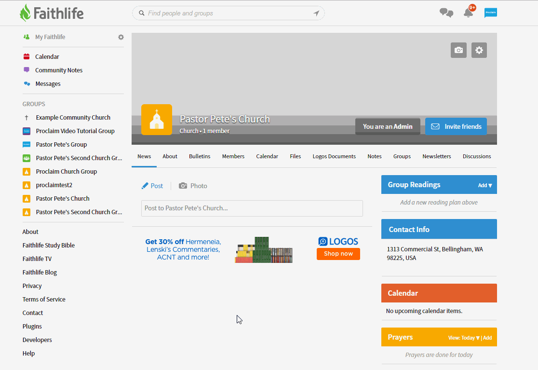Open the Prayers View: Today dropdown
This screenshot has width=538, height=370.
click(463, 338)
